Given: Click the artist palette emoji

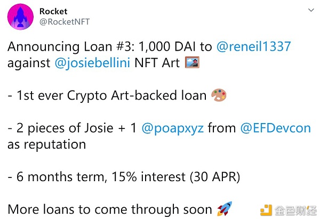Looking at the screenshot, I should pyautogui.click(x=219, y=95).
